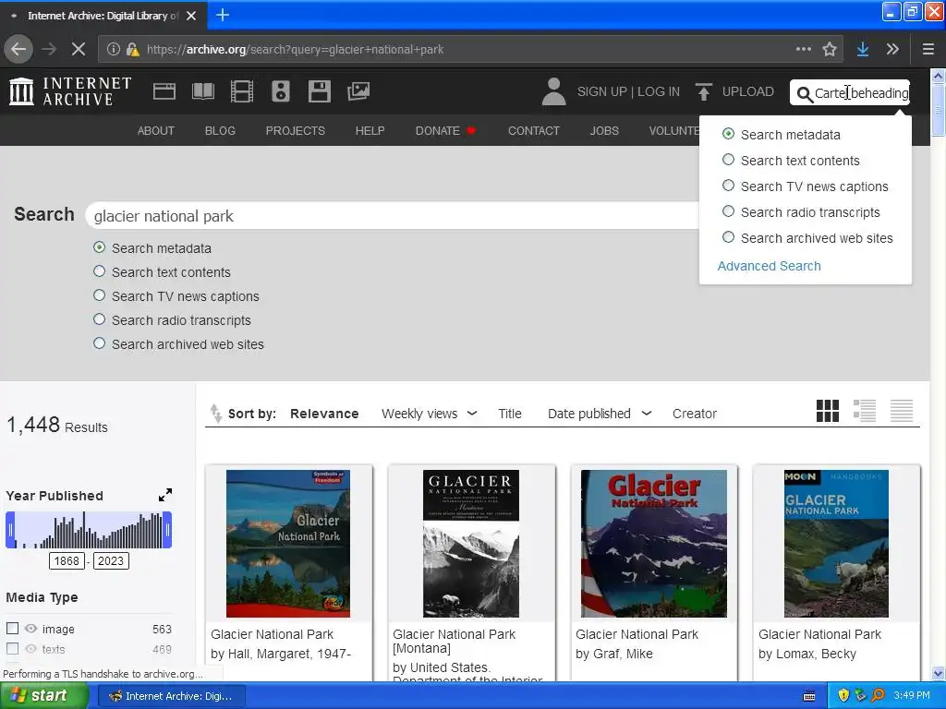Show more toolbar items chevron
Image resolution: width=946 pixels, height=709 pixels.
click(x=892, y=50)
